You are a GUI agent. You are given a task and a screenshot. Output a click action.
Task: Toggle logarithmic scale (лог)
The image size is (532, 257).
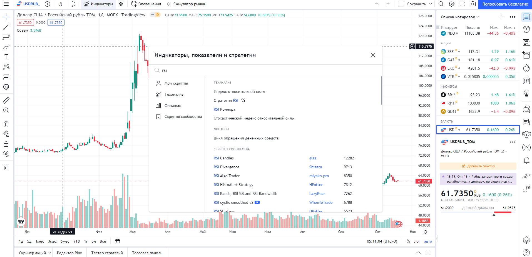pyautogui.click(x=417, y=241)
